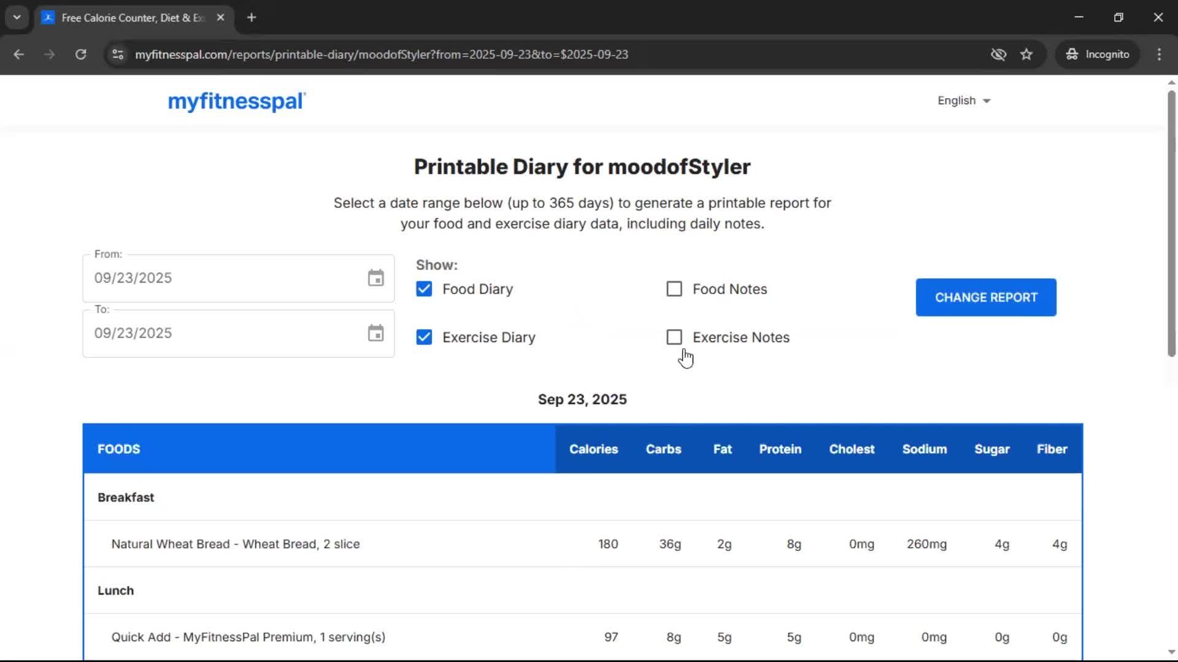The height and width of the screenshot is (662, 1178).
Task: Select the Natural Wheat Bread food entry
Action: [x=236, y=544]
